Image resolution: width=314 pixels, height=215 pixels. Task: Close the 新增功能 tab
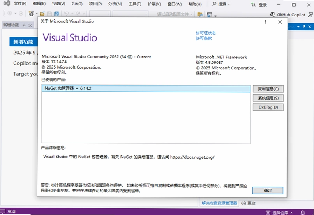click(30, 25)
